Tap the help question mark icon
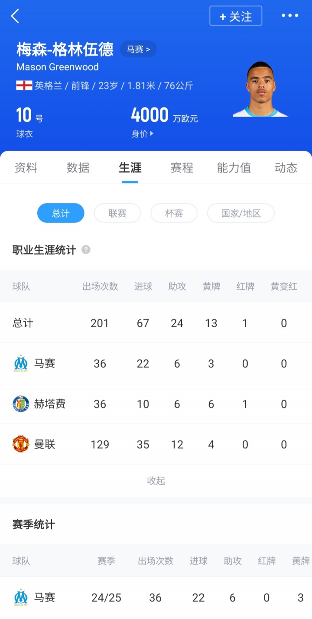Screen dimensions: 312x619 pos(86,250)
